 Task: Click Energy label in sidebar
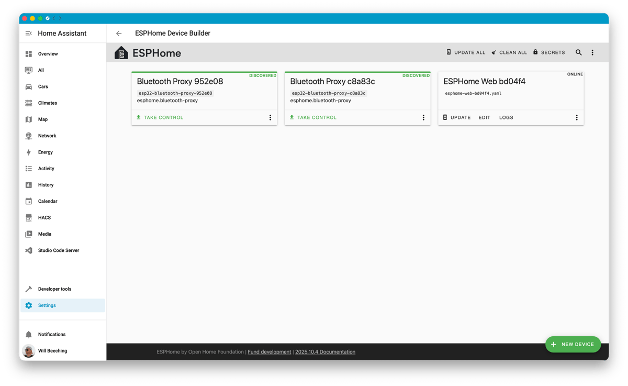tap(46, 152)
